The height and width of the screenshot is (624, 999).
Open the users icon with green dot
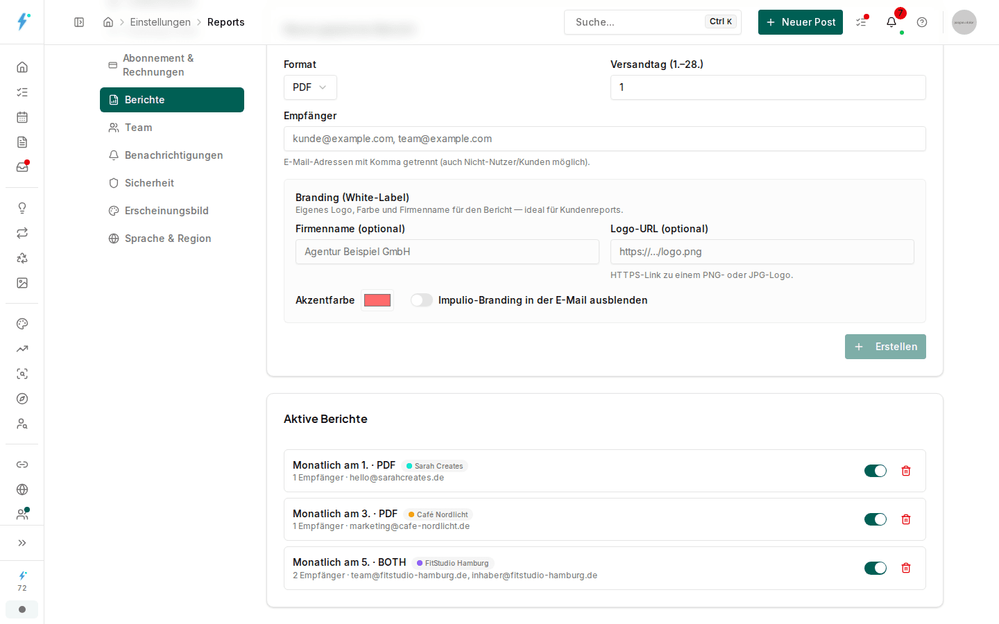coord(22,514)
